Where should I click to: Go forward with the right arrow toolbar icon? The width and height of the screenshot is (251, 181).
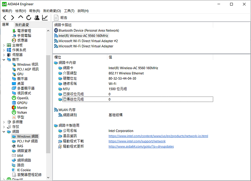tap(13, 17)
